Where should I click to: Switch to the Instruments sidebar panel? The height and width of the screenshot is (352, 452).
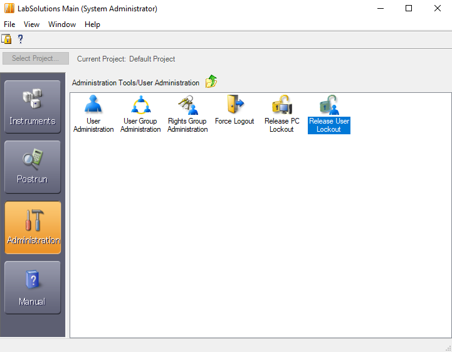point(33,107)
